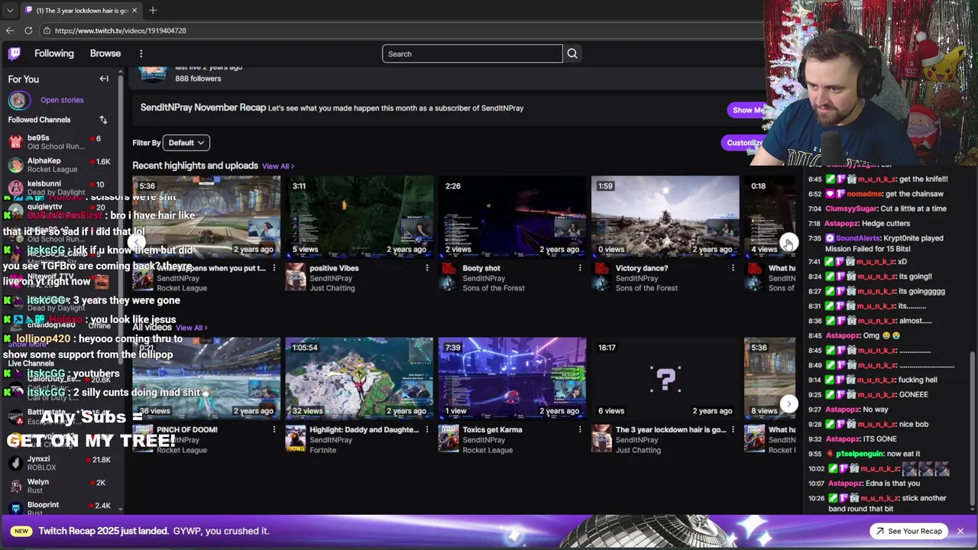The width and height of the screenshot is (978, 550).
Task: Open the Twitch home logo
Action: (15, 53)
